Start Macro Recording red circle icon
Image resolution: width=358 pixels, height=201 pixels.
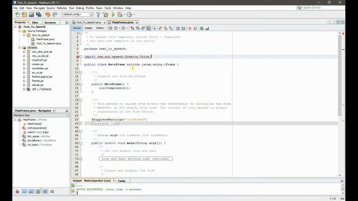[x=190, y=28]
